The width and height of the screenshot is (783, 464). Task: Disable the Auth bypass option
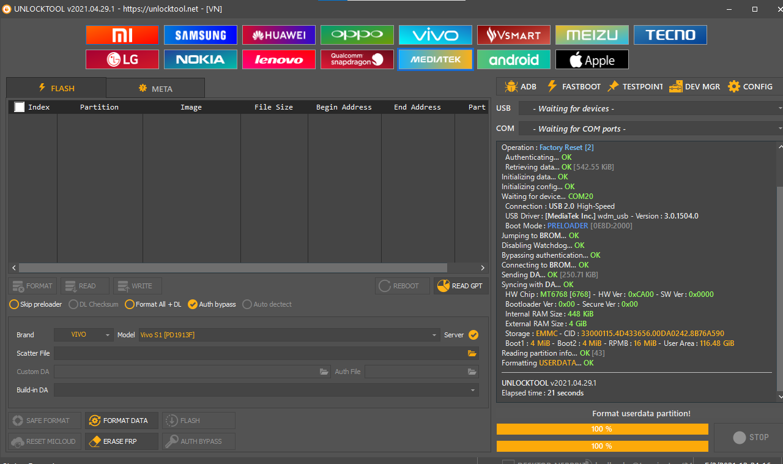tap(212, 304)
